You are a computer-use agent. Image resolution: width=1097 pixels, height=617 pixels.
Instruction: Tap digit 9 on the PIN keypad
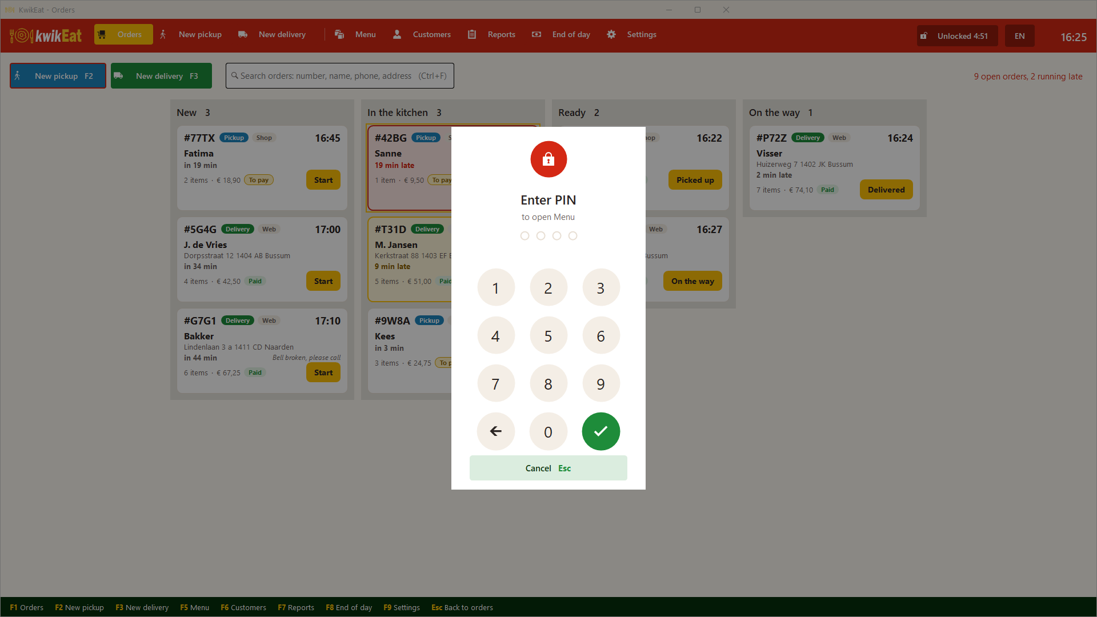(x=600, y=383)
